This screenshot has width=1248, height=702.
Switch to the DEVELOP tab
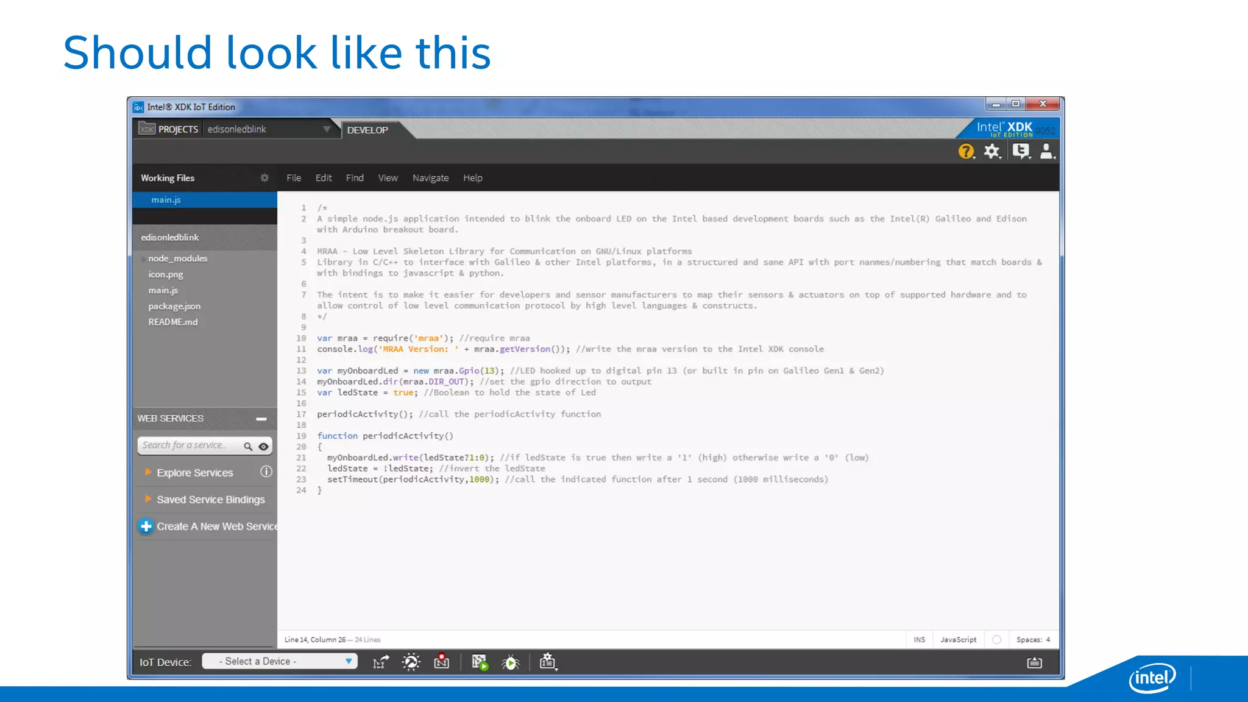pos(367,130)
